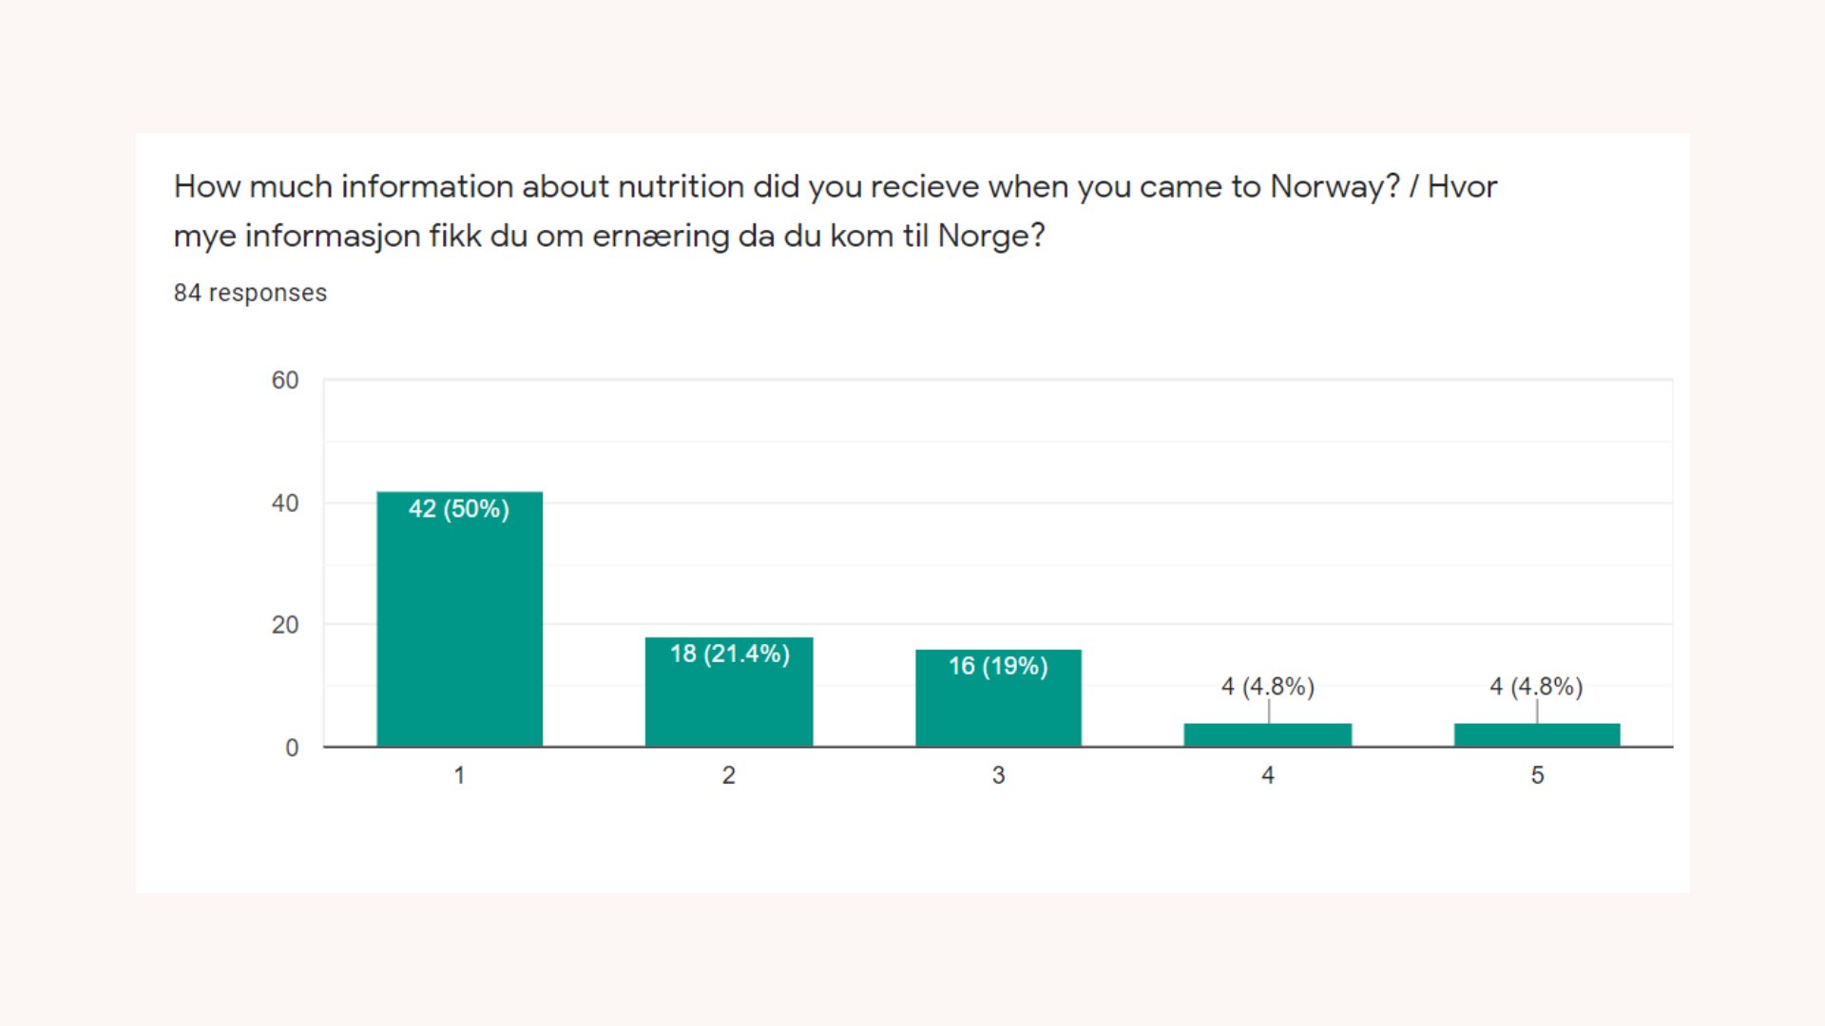Click the y-axis label 20
Viewport: 1825px width, 1026px height.
[285, 625]
